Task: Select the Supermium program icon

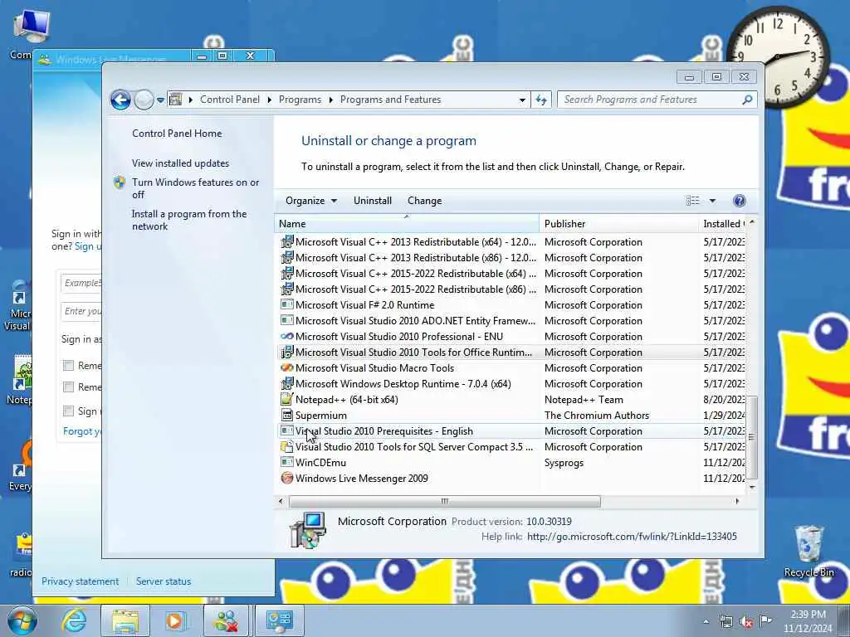Action: [x=286, y=415]
